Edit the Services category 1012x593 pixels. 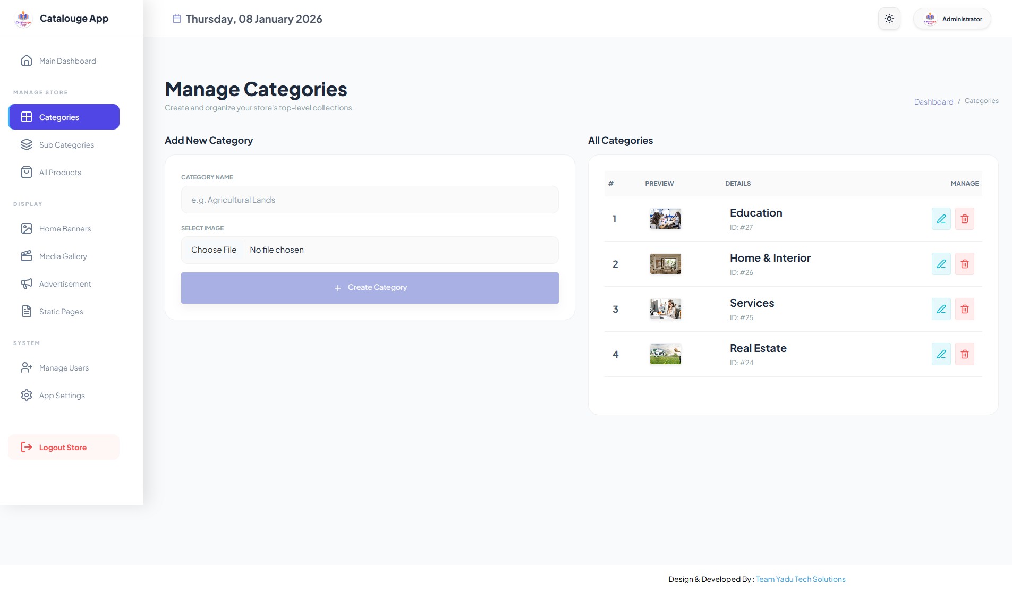(x=941, y=309)
